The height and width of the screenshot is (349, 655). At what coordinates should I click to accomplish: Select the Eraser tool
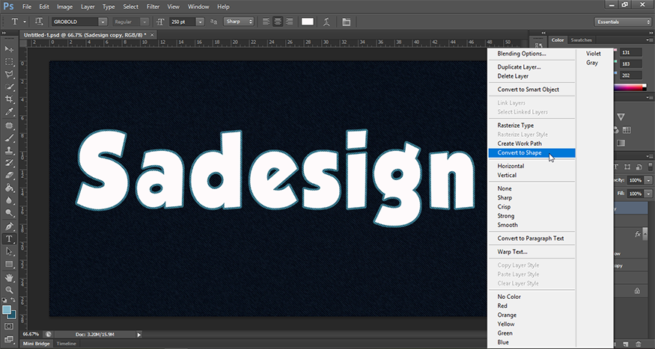point(9,176)
